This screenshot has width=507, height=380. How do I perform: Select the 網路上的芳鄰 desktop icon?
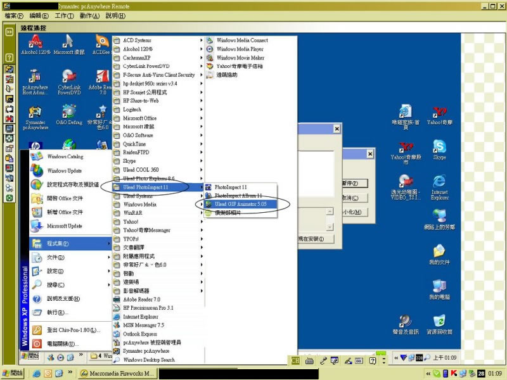(x=439, y=219)
